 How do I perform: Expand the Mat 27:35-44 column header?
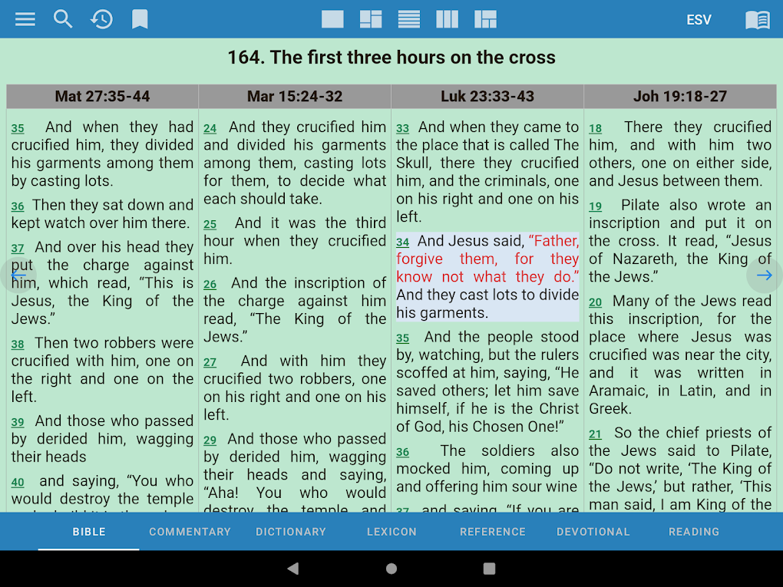pyautogui.click(x=101, y=96)
